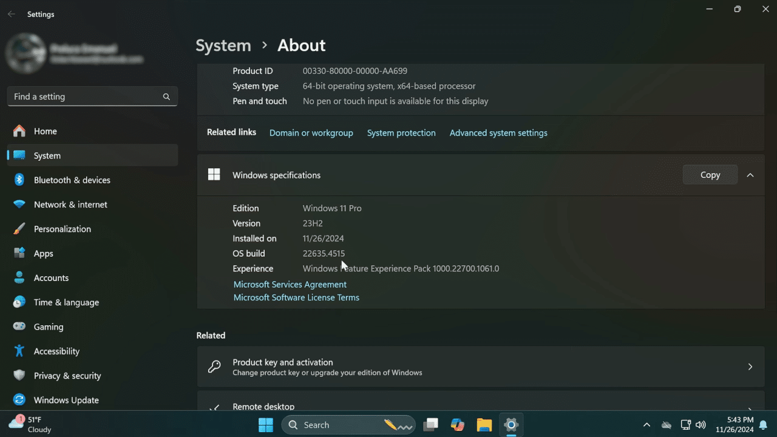The width and height of the screenshot is (777, 437).
Task: Open Task View from the taskbar
Action: click(431, 425)
